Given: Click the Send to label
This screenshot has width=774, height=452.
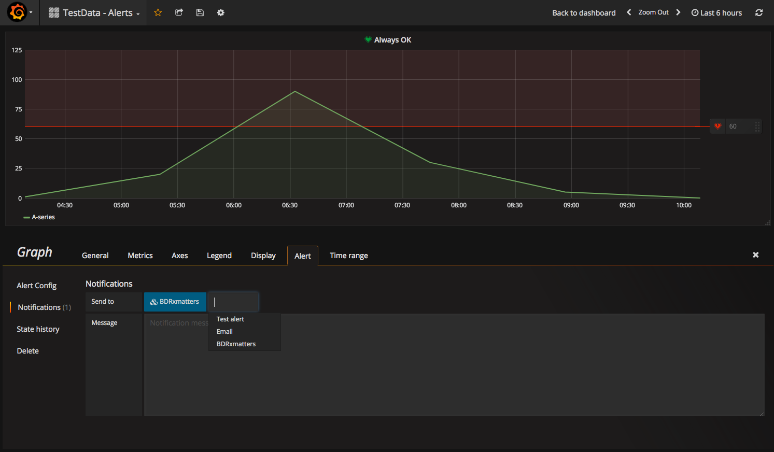Looking at the screenshot, I should point(103,302).
